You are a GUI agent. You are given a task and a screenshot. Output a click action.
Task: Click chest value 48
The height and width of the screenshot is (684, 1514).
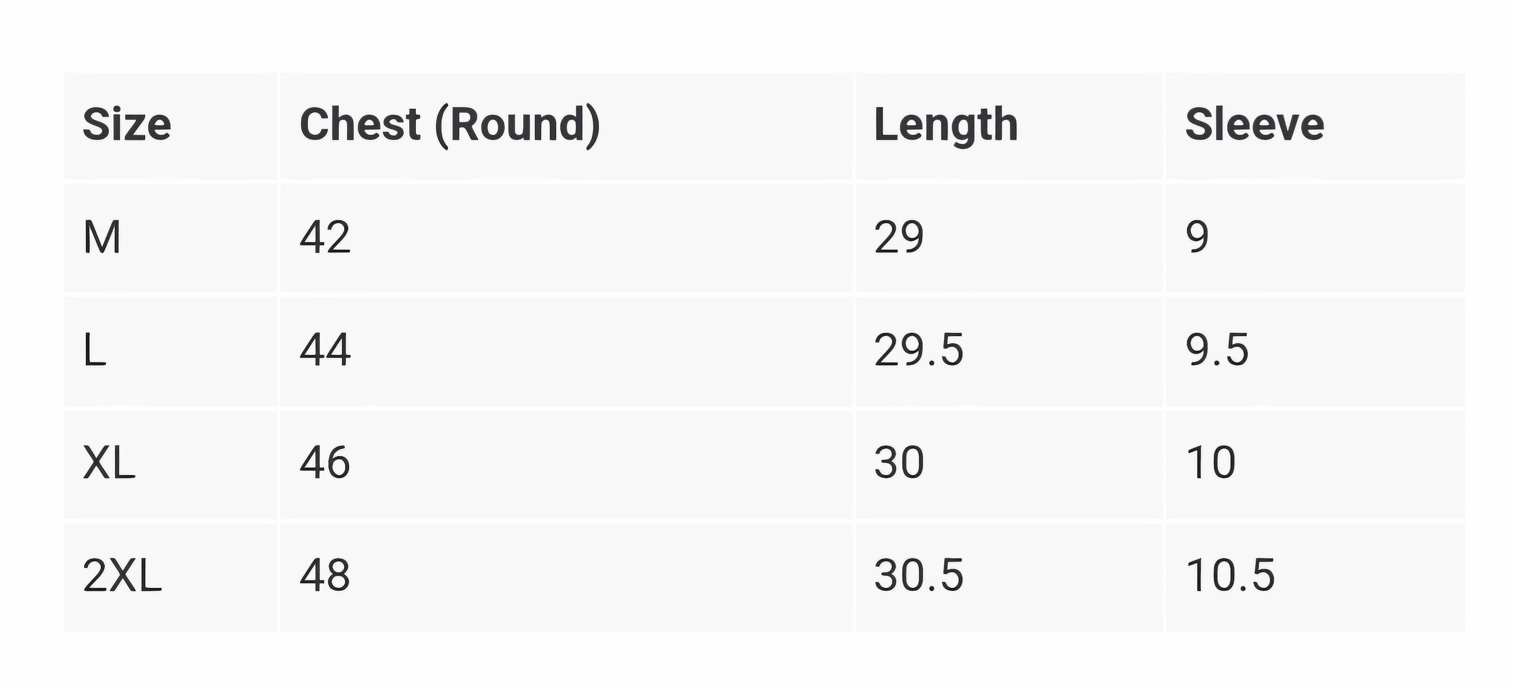pos(325,575)
